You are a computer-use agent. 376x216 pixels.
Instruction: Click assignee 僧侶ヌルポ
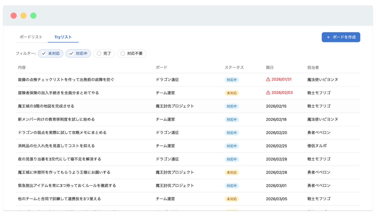click(317, 146)
